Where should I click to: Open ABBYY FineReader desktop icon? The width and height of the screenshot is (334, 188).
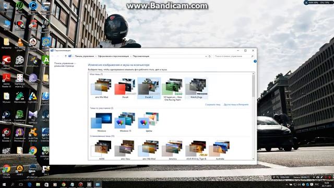tap(6, 63)
